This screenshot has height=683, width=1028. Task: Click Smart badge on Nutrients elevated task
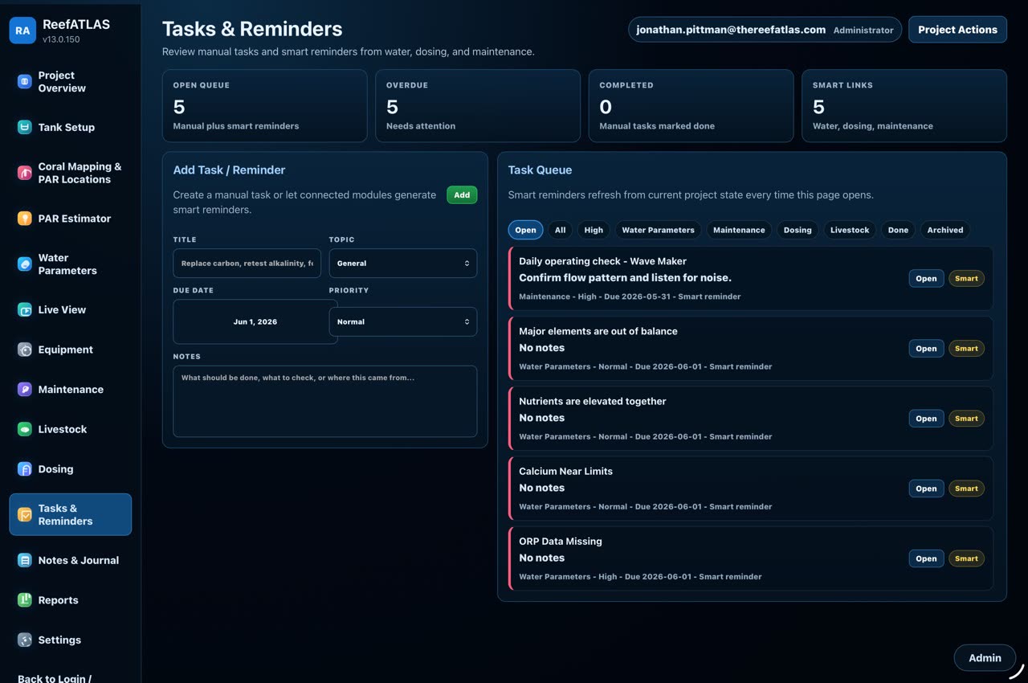tap(966, 419)
